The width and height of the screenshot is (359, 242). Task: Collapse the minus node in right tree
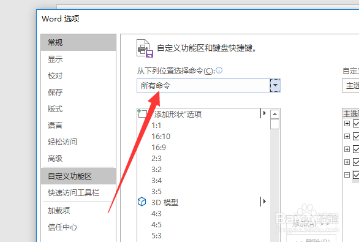tap(347, 175)
